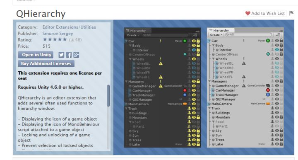Click the layers icon on GameManager in light panel
This screenshot has height=160, width=298.
[x=268, y=86]
